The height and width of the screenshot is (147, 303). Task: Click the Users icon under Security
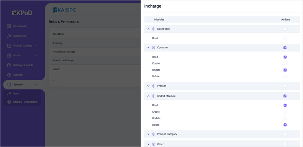9,94
